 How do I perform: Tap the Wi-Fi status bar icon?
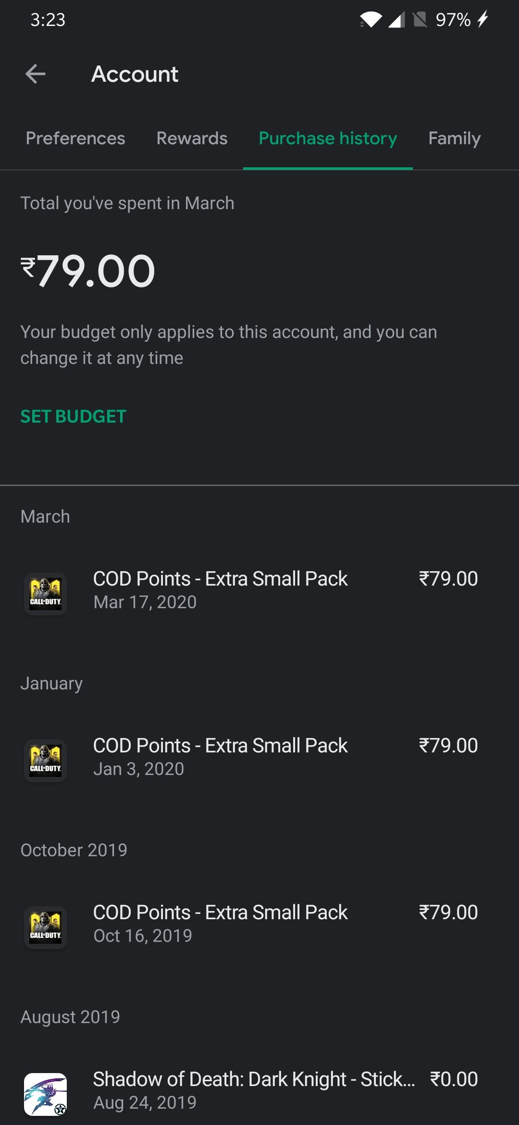(371, 20)
